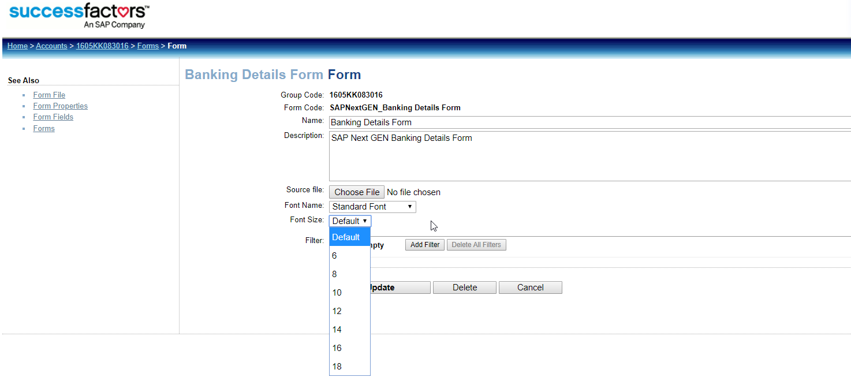The width and height of the screenshot is (851, 392).
Task: Collapse the Font Size dropdown
Action: point(350,221)
